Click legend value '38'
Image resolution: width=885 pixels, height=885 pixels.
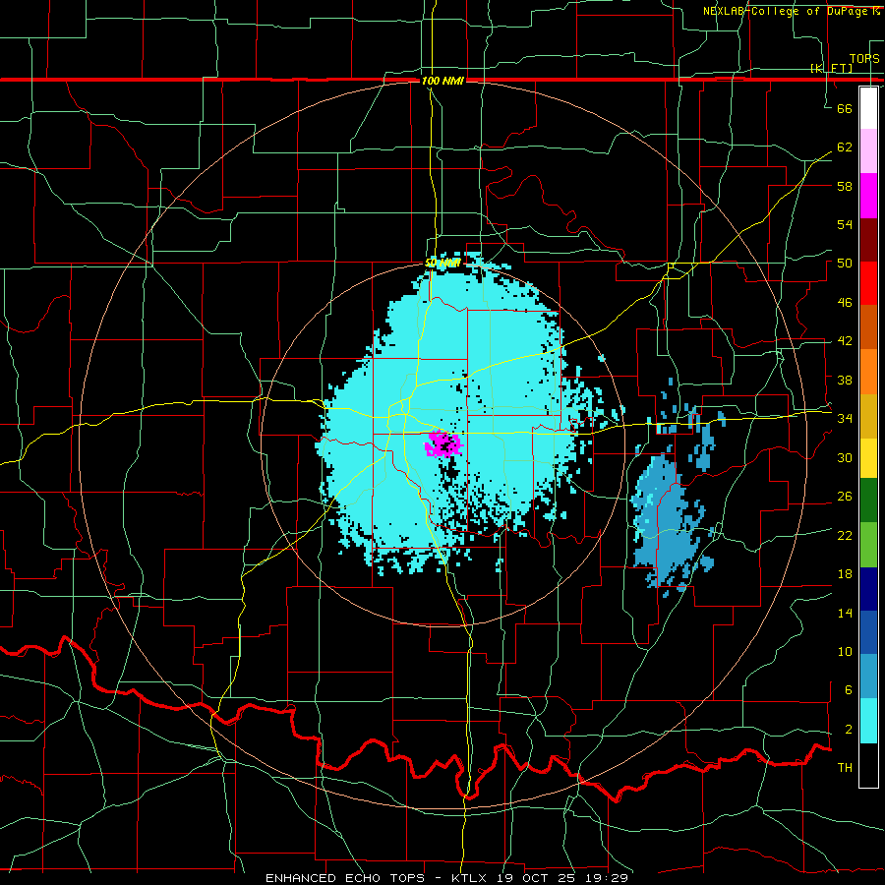(845, 380)
